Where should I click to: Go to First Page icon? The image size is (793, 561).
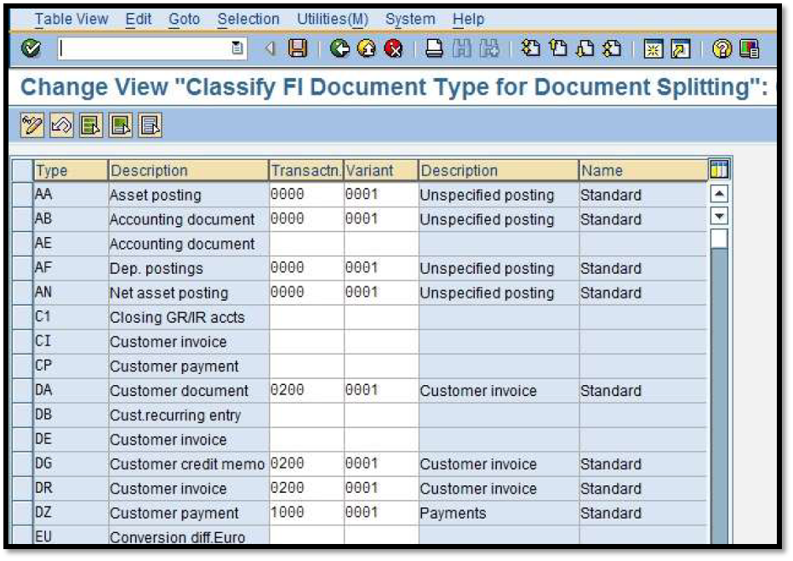coord(531,48)
